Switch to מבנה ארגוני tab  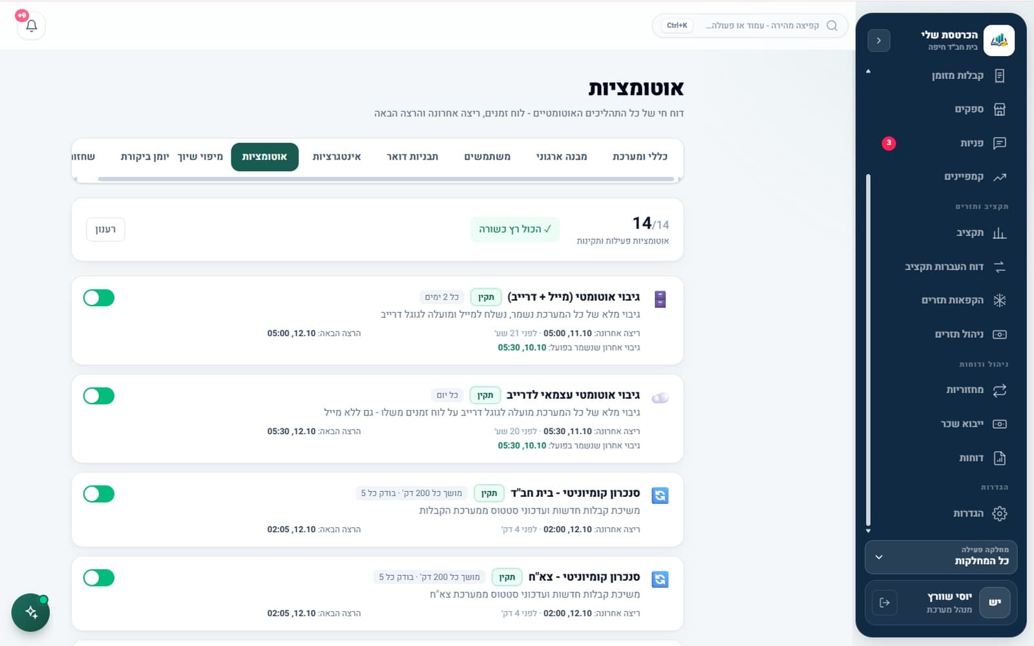[562, 156]
